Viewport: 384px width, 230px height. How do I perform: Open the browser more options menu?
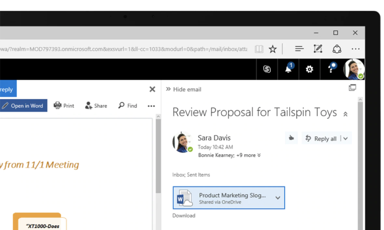pyautogui.click(x=355, y=49)
